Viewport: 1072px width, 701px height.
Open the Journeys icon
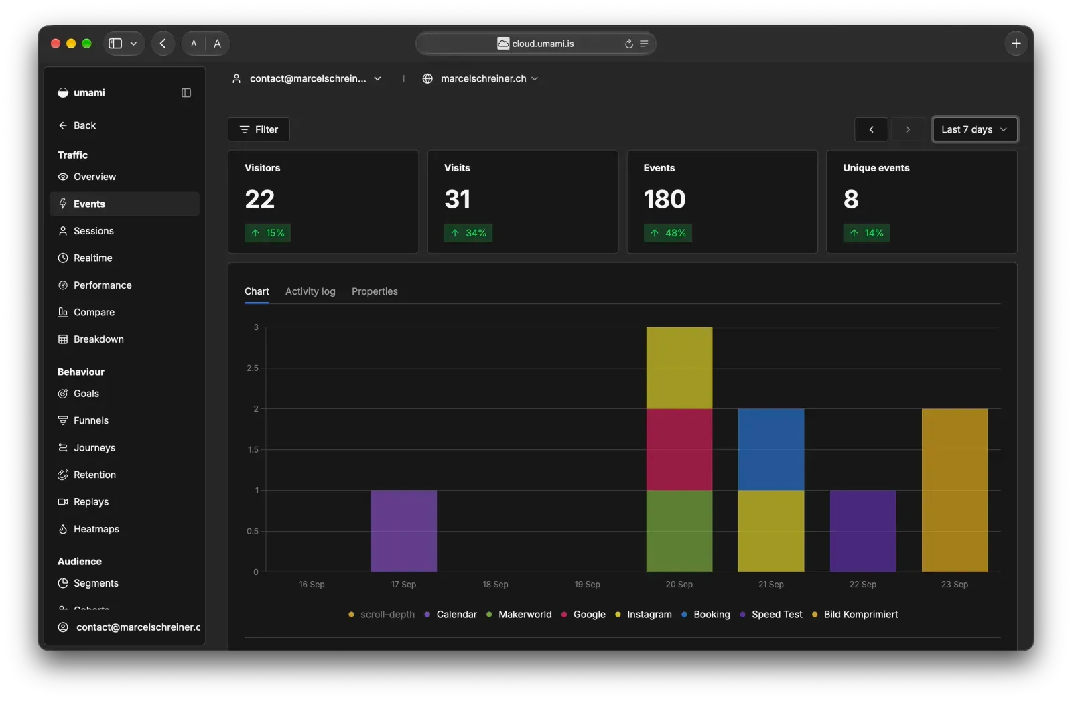[63, 448]
